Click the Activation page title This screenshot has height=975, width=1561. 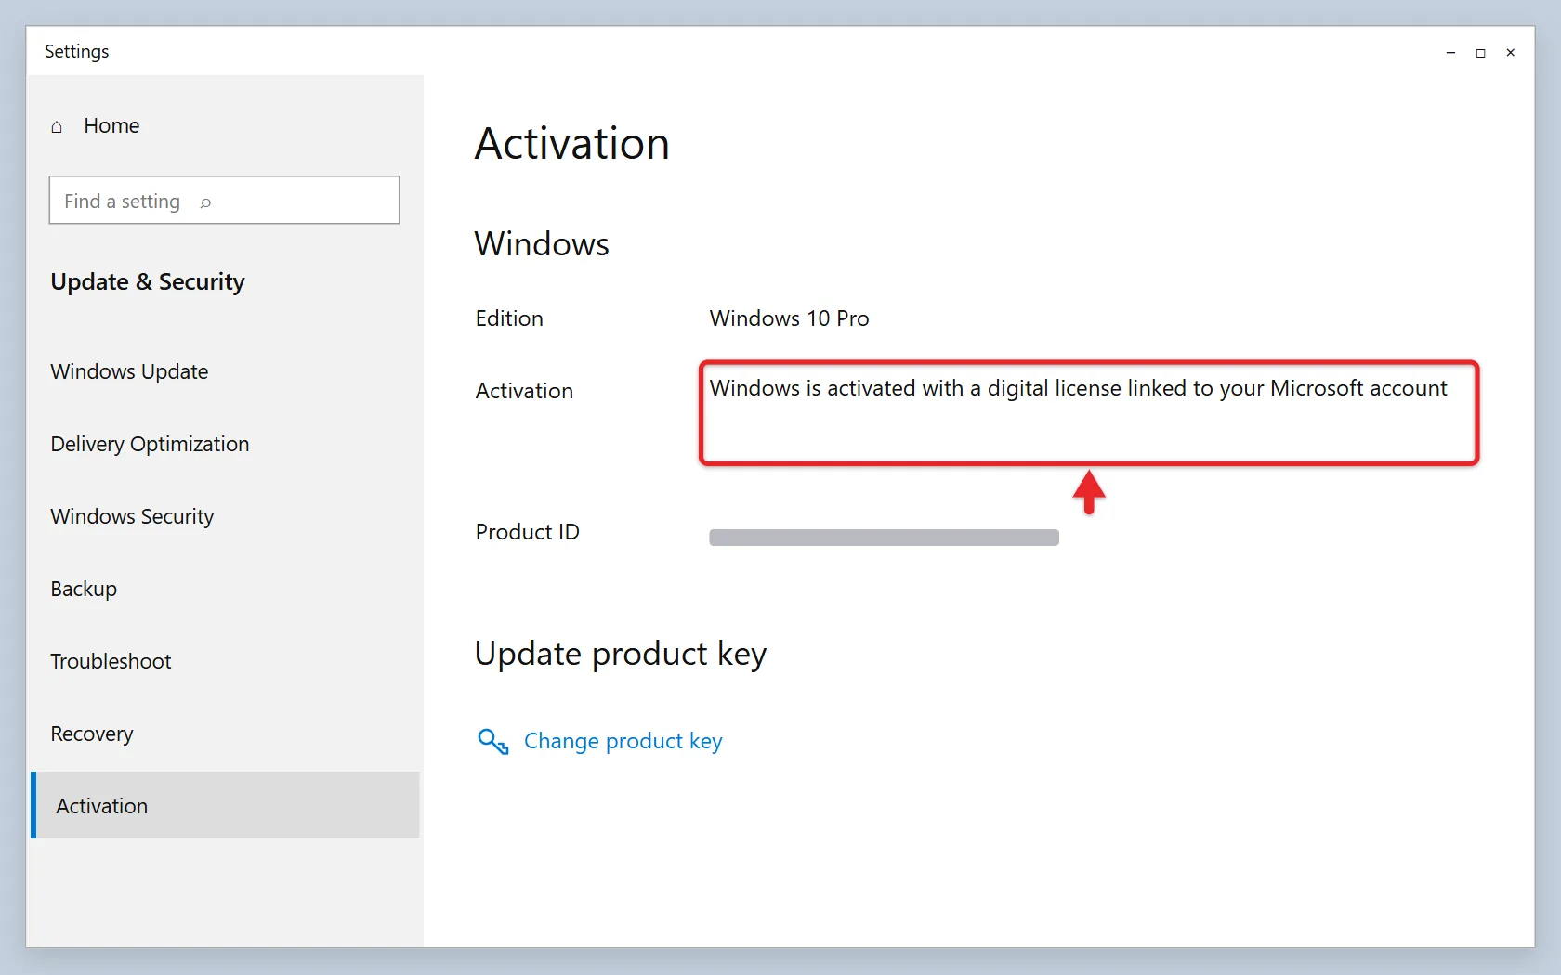coord(572,144)
